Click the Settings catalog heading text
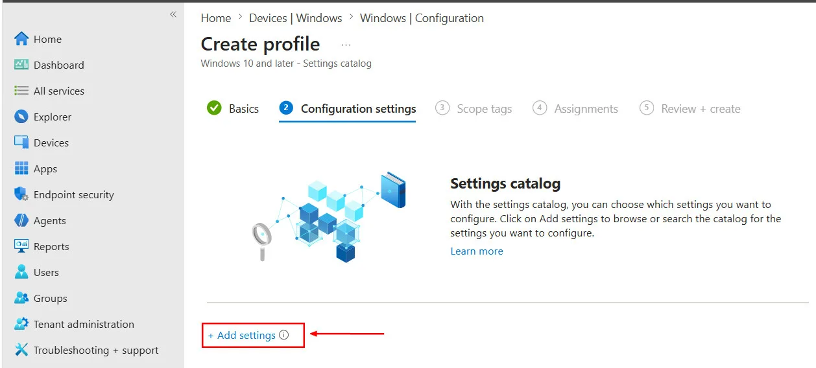The width and height of the screenshot is (816, 368). (x=505, y=183)
